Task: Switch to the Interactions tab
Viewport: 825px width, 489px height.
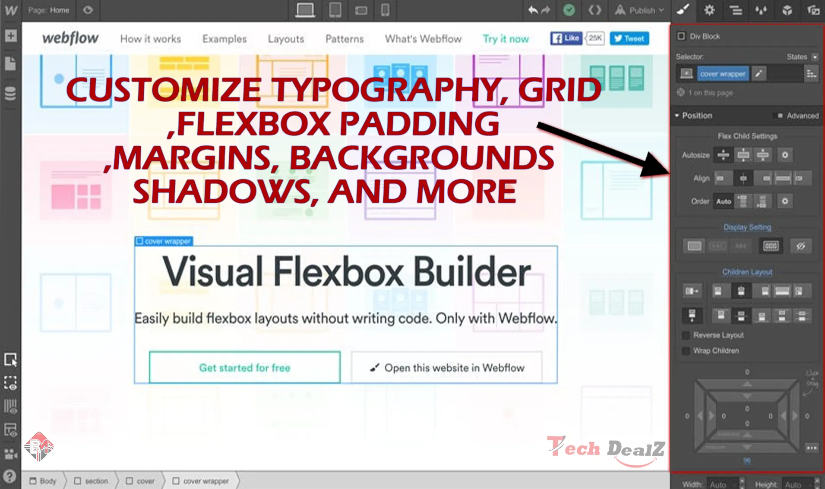Action: coord(761,10)
